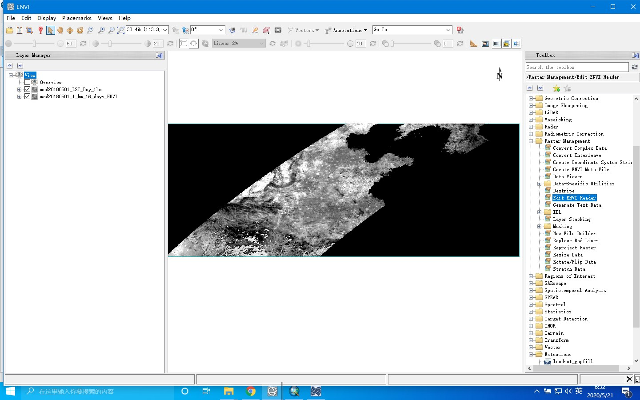Expand the Regions of Interest folder
Viewport: 640px width, 400px height.
(531, 276)
